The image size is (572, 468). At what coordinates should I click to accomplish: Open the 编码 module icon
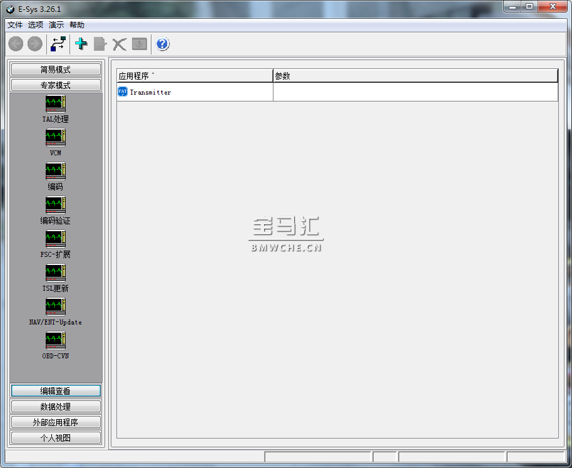(x=56, y=172)
